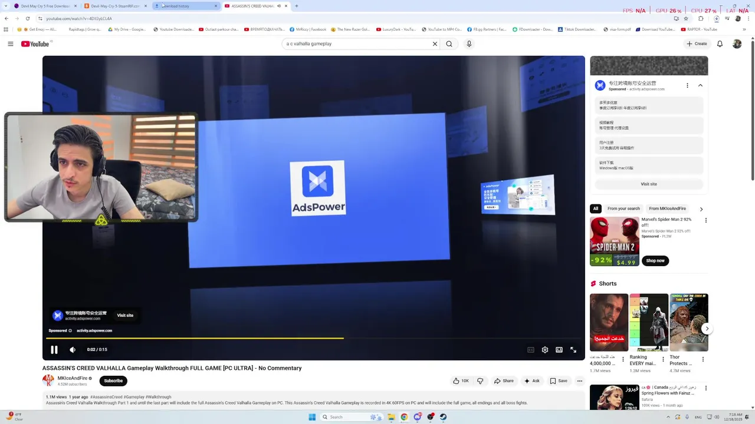Go back in the browser
Viewport: 755px width, 424px height.
(6, 18)
